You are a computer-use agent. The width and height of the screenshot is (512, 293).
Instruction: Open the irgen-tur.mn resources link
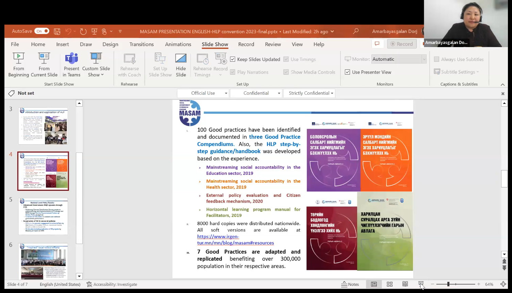pyautogui.click(x=235, y=240)
